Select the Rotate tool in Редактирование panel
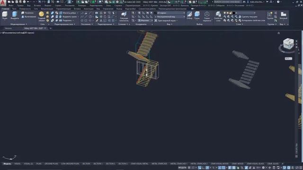The width and height of the screenshot is (303, 170). pyautogui.click(x=105, y=17)
